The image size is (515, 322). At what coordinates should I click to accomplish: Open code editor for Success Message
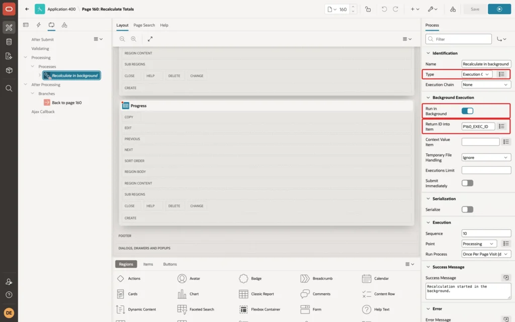click(506, 278)
